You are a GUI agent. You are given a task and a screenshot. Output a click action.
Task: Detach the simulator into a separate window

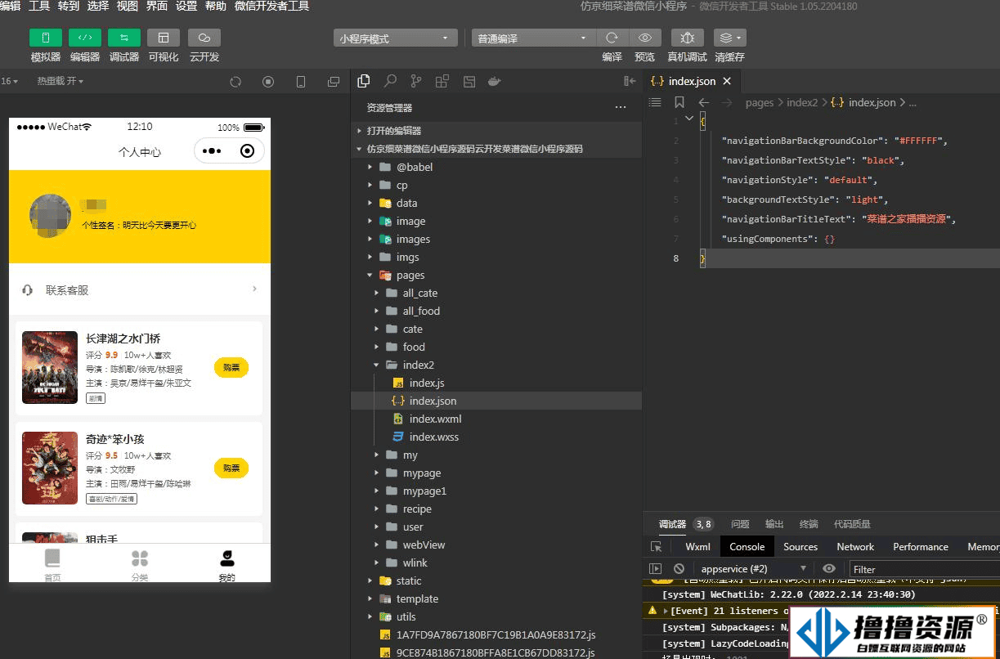click(x=334, y=82)
